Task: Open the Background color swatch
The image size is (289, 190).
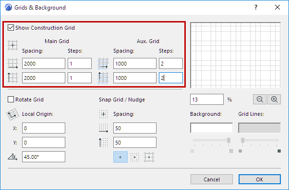Action: tap(211, 128)
